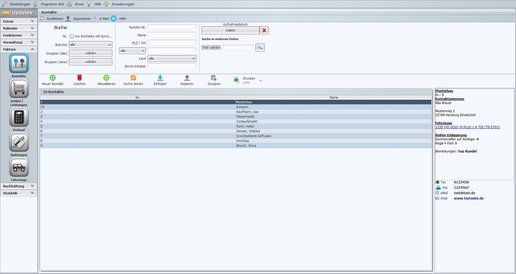Open the Kontakte module icon in sidebar

19,63
